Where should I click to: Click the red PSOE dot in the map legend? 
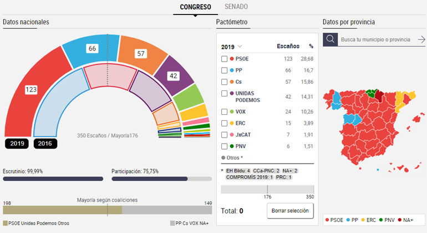coord(327,220)
